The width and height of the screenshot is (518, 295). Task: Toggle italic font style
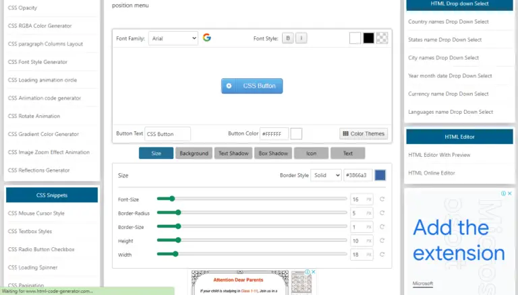coord(301,38)
